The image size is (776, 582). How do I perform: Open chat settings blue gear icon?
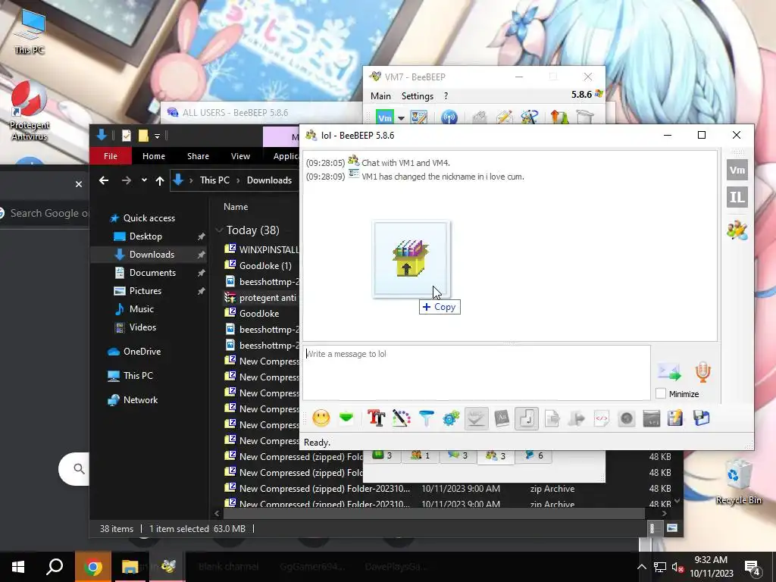pos(451,418)
